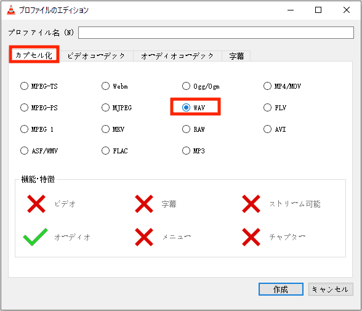The image size is (362, 311).
Task: Switch to the 字幕 tab
Action: coord(236,56)
